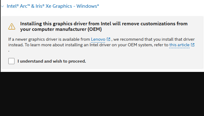Check the "I understand and wish to proceed" box
Image resolution: width=204 pixels, height=116 pixels.
(11, 61)
